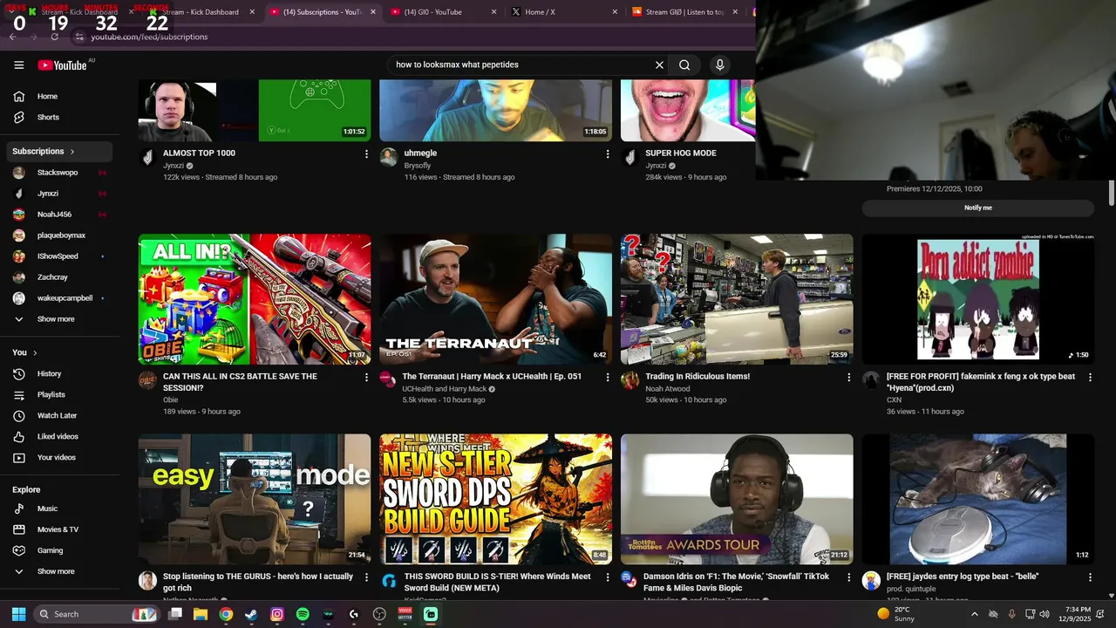This screenshot has height=628, width=1116.
Task: Open the weather widget showing 20°C Sunny
Action: tap(896, 614)
